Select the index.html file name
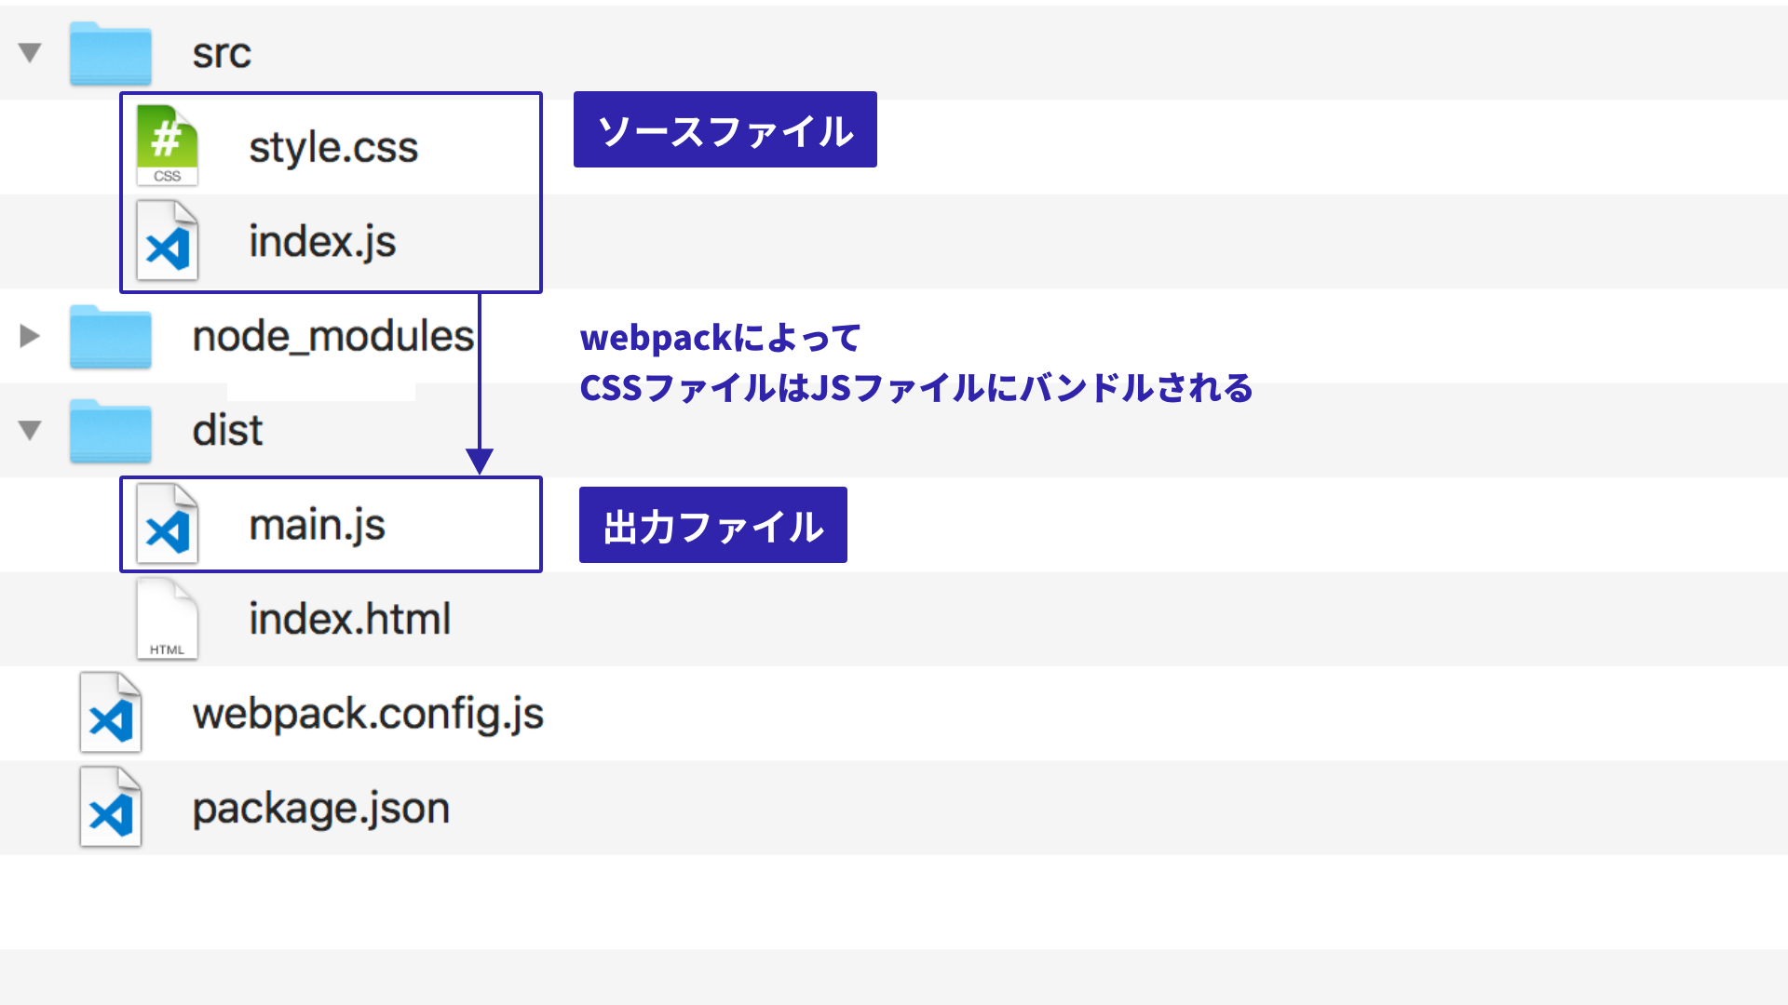 (349, 620)
